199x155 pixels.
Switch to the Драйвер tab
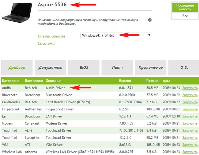17,67
